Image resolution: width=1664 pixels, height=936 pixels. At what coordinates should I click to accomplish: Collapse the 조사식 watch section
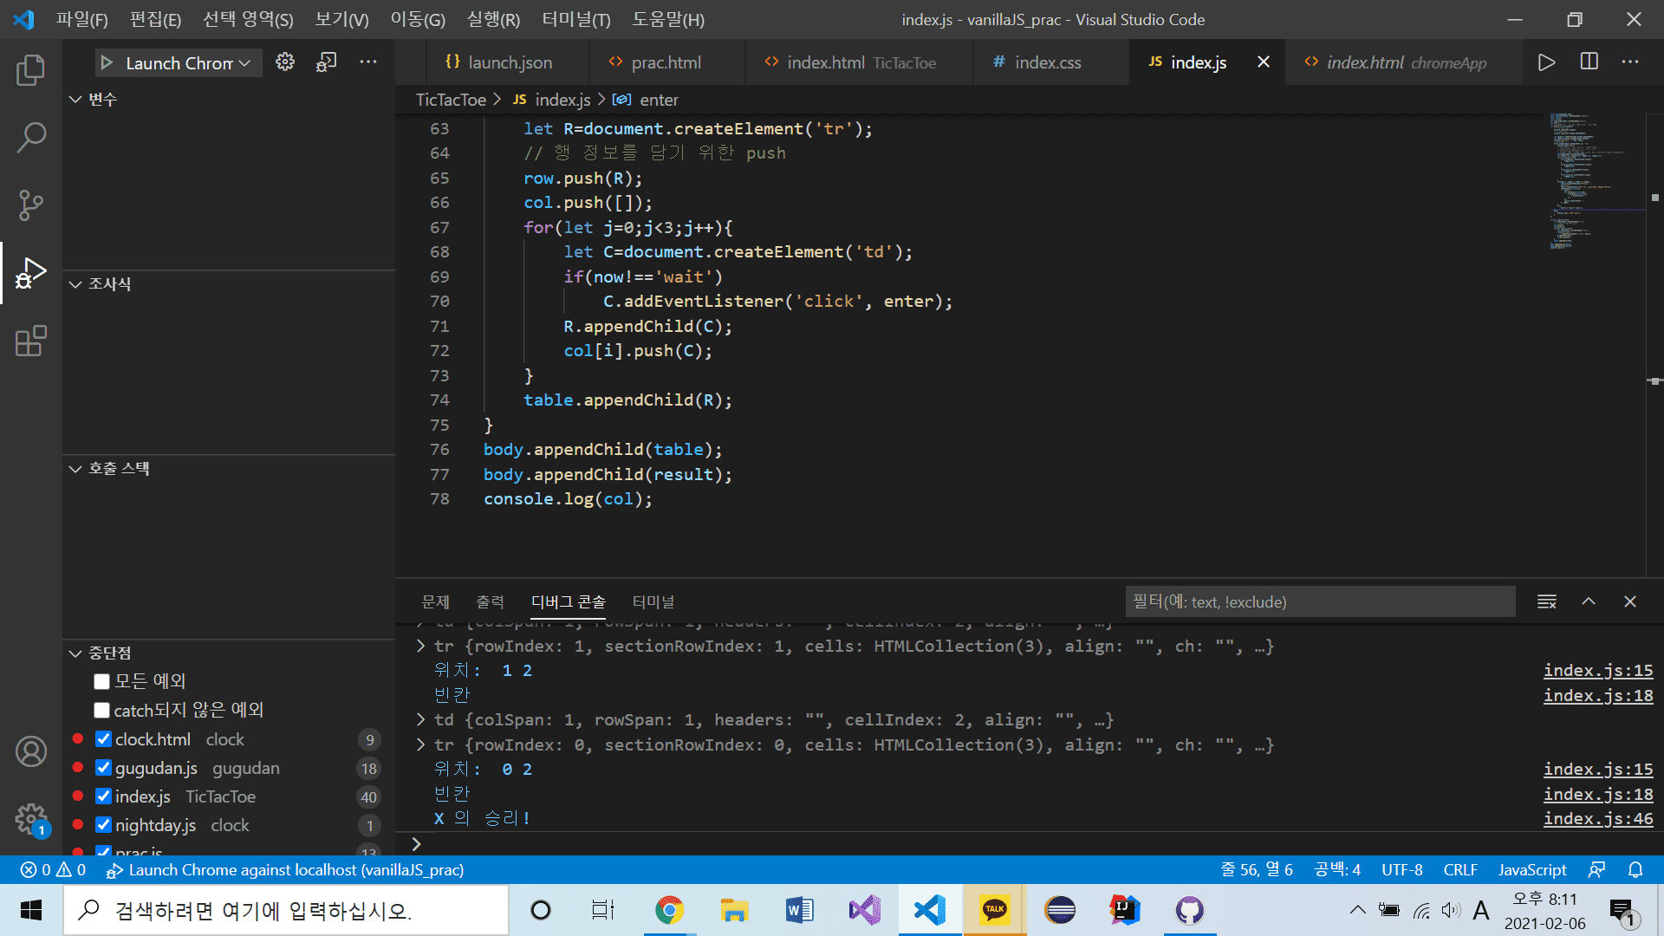pyautogui.click(x=75, y=284)
